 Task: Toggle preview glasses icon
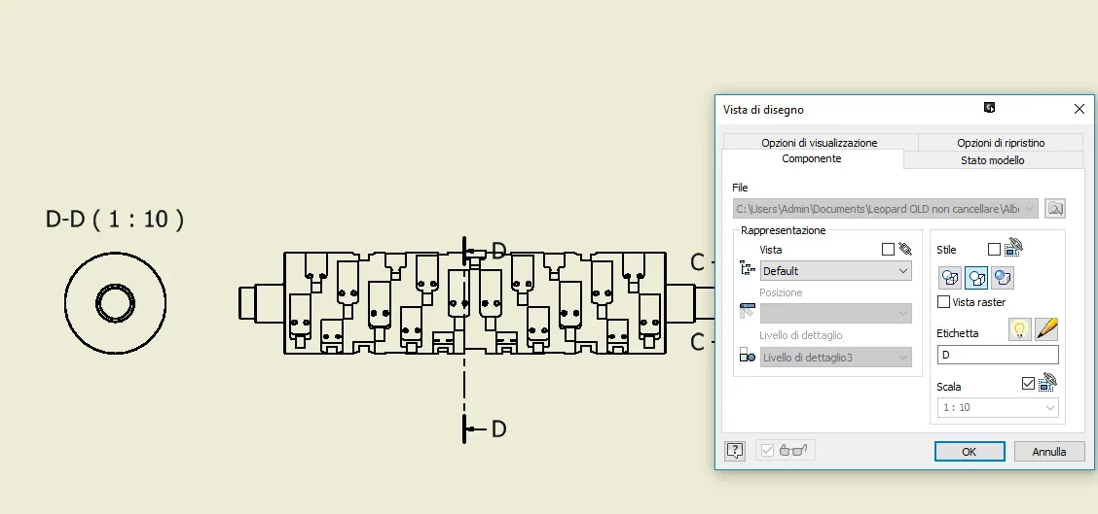[x=793, y=451]
